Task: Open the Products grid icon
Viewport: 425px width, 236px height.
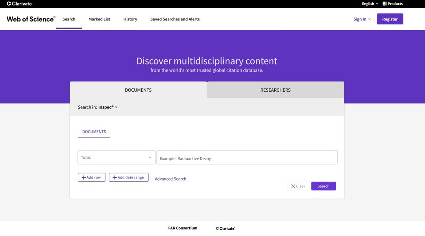Action: click(x=384, y=4)
